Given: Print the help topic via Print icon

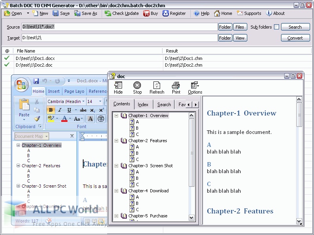Looking at the screenshot, I should tap(176, 86).
